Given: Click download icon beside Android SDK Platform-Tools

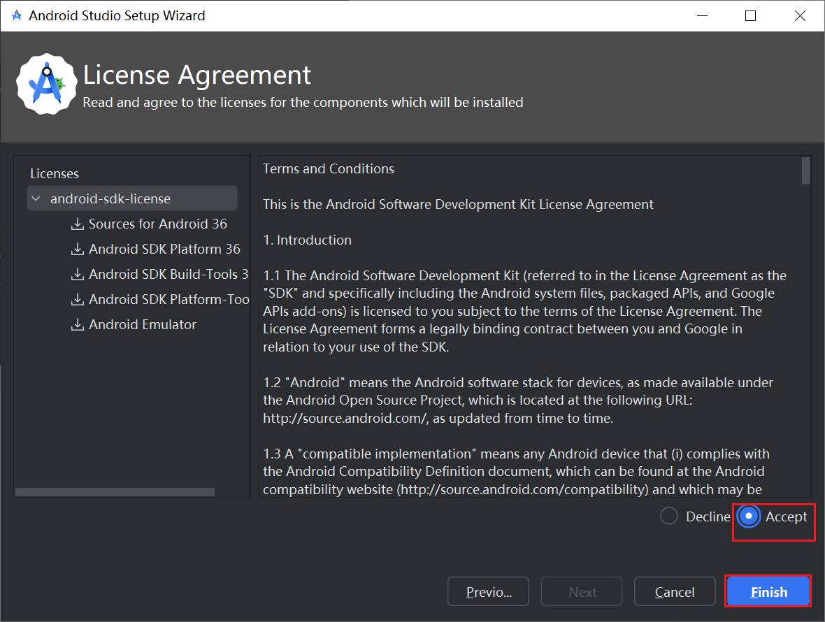Looking at the screenshot, I should tap(78, 300).
